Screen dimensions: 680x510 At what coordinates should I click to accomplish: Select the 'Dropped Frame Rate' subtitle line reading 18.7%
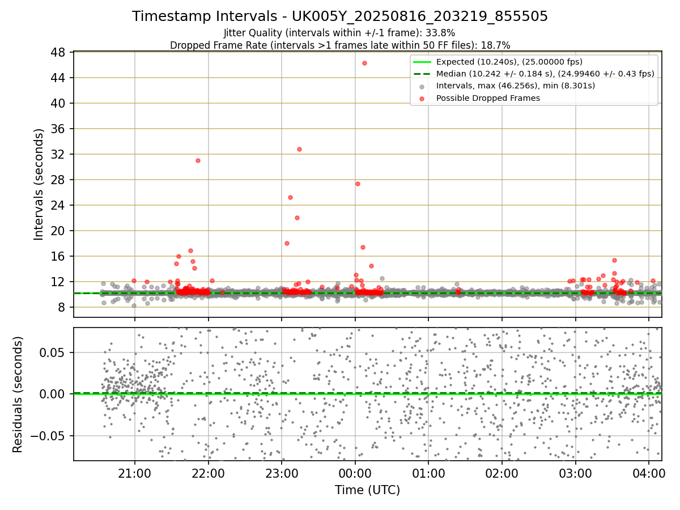point(340,45)
